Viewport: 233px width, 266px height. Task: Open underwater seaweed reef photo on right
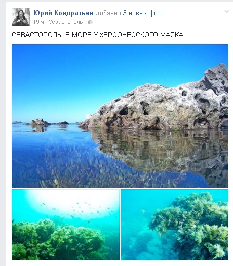point(174,225)
